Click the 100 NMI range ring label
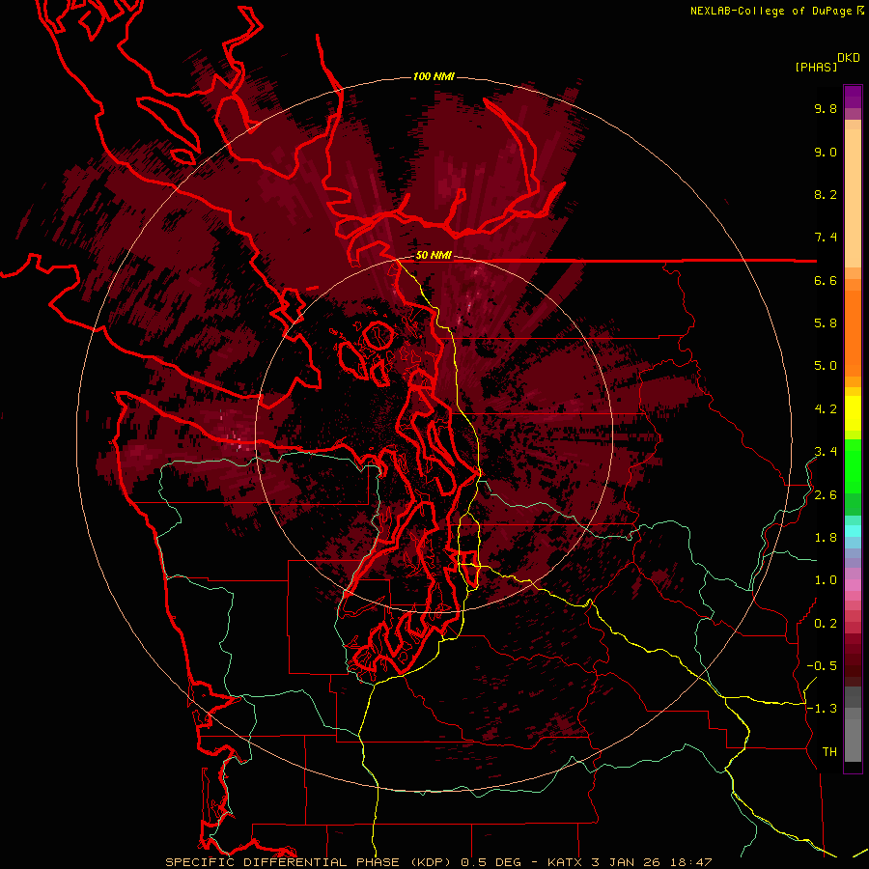The image size is (869, 869). pos(434,76)
